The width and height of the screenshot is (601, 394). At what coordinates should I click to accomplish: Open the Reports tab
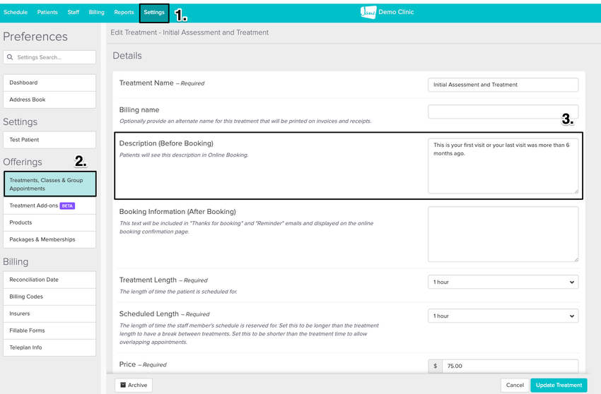pyautogui.click(x=124, y=12)
